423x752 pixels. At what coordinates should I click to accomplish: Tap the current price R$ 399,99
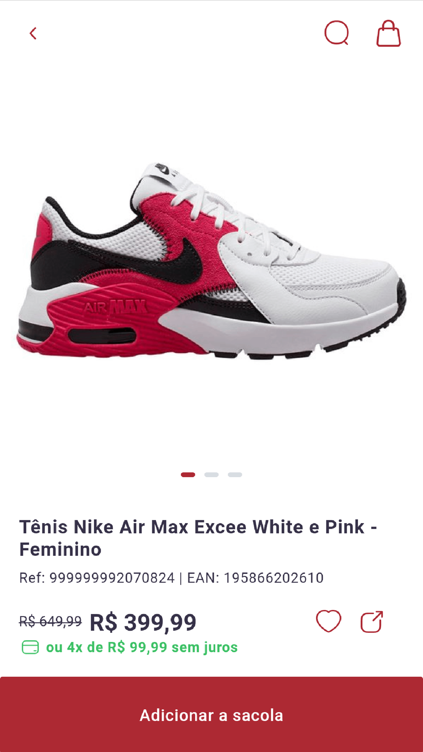coord(143,622)
